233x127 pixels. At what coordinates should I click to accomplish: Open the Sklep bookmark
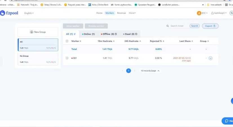[51, 5]
